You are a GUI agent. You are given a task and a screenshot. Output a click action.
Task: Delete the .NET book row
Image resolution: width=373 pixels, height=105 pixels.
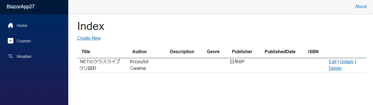335,68
